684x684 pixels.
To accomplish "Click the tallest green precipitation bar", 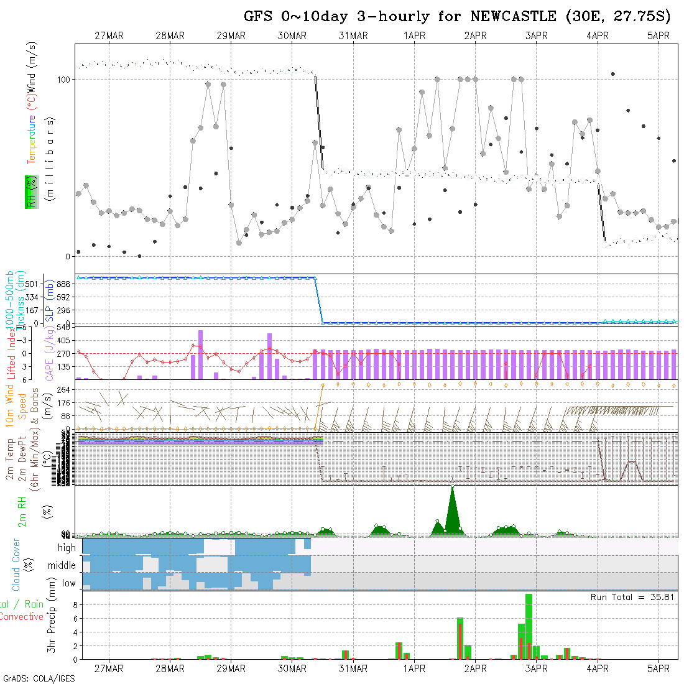I will (x=529, y=625).
